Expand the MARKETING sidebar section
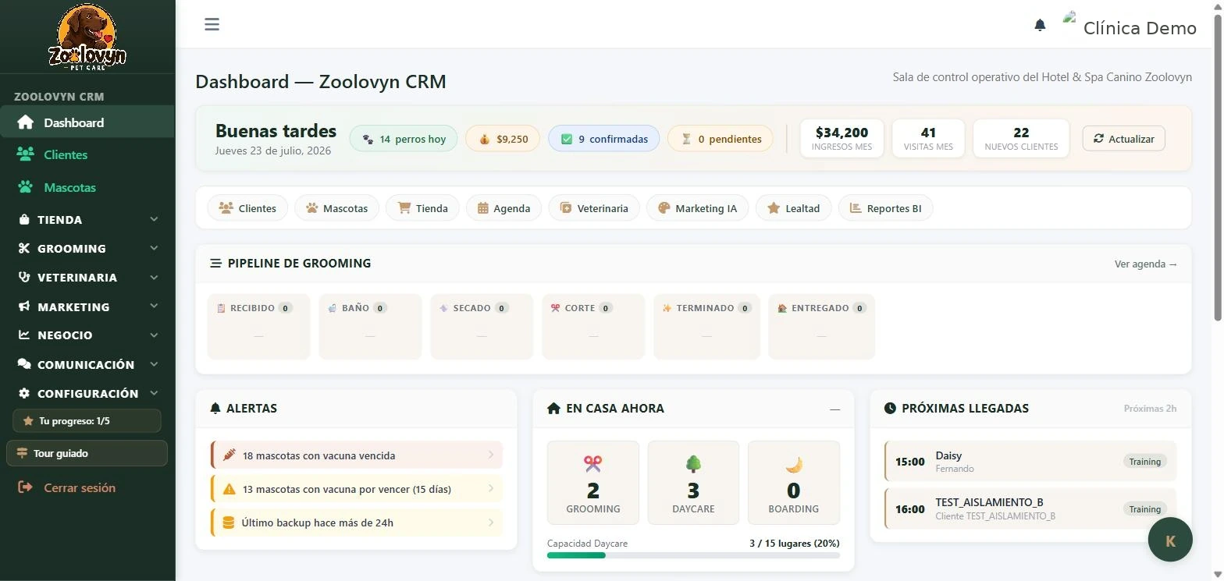Screen dimensions: 1224x581 [87, 307]
